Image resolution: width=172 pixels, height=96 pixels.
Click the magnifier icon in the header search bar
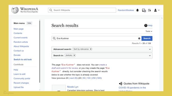[51, 10]
